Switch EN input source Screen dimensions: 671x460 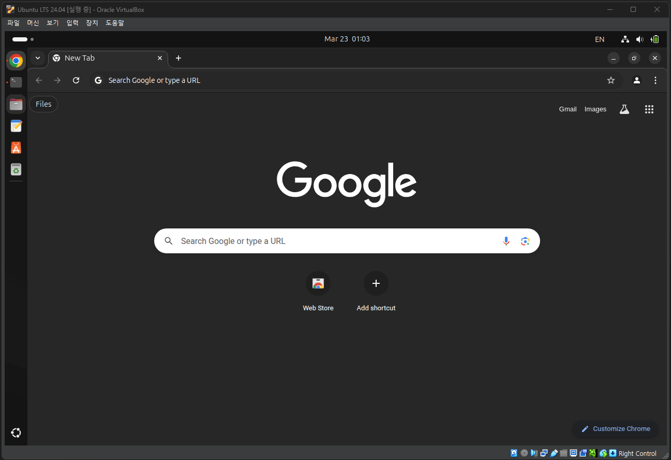click(x=600, y=39)
